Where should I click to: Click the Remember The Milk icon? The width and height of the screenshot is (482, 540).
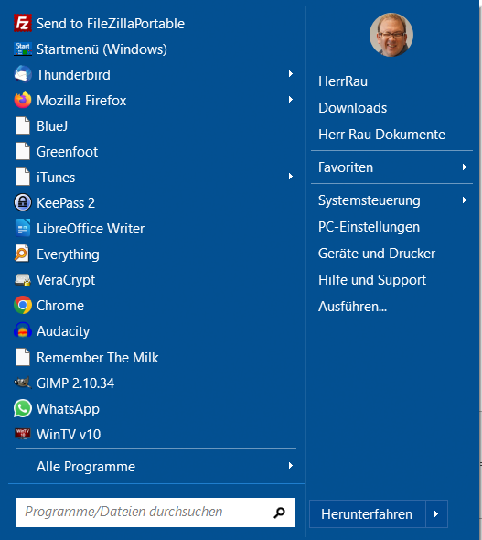click(x=23, y=357)
